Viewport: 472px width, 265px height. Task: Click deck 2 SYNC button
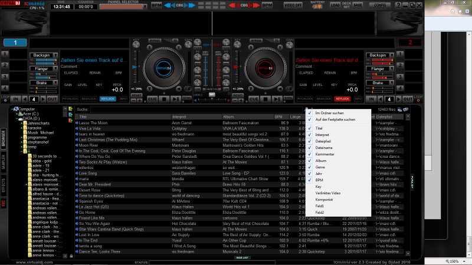289,98
